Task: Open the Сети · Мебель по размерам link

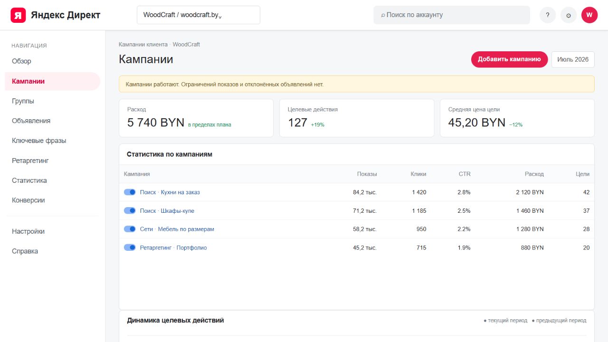Action: tap(177, 229)
